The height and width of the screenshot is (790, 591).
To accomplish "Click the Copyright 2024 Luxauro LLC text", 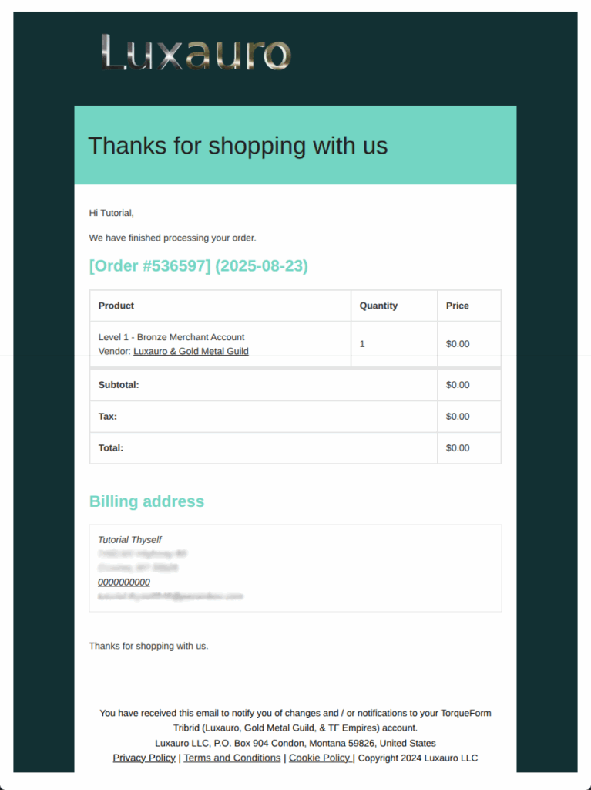I will point(418,758).
